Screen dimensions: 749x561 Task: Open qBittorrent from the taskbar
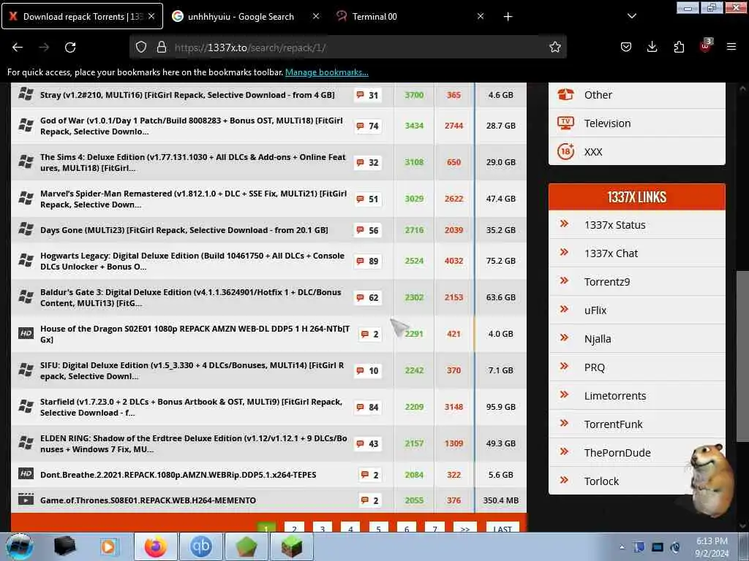(201, 546)
